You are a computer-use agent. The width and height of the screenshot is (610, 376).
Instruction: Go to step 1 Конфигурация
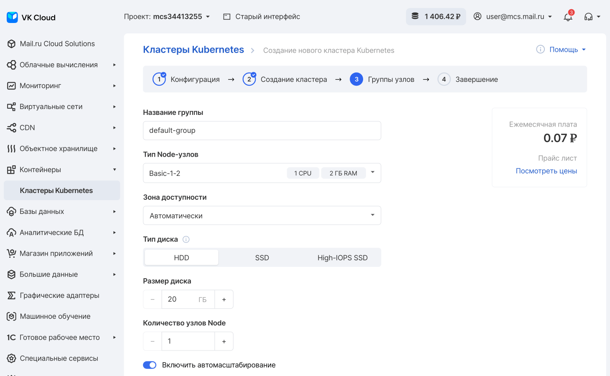point(186,79)
